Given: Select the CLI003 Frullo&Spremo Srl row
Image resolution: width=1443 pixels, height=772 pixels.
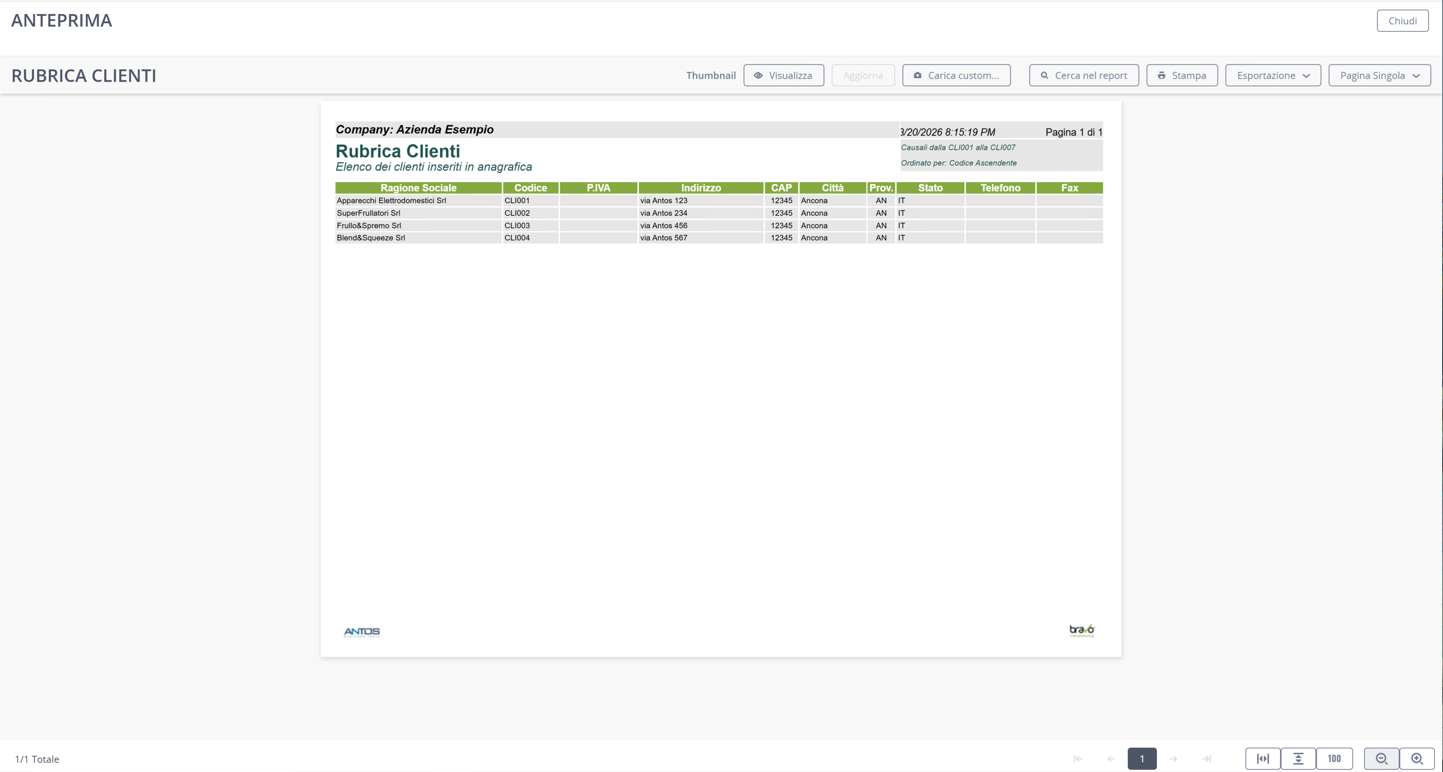Looking at the screenshot, I should [719, 225].
